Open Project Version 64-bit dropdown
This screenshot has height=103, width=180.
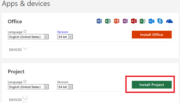tap(65, 87)
